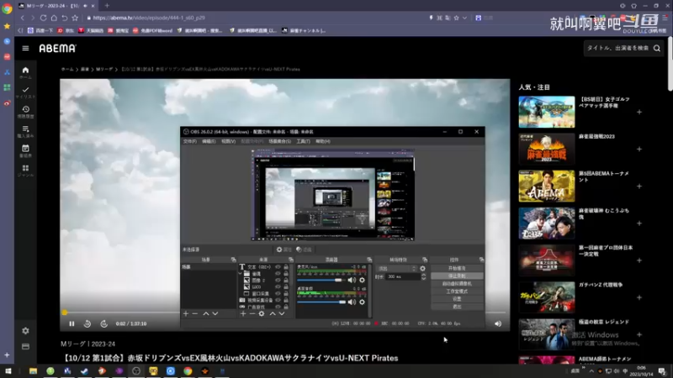The height and width of the screenshot is (378, 673).
Task: Lock the OBS Image 2 source
Action: [x=286, y=281]
